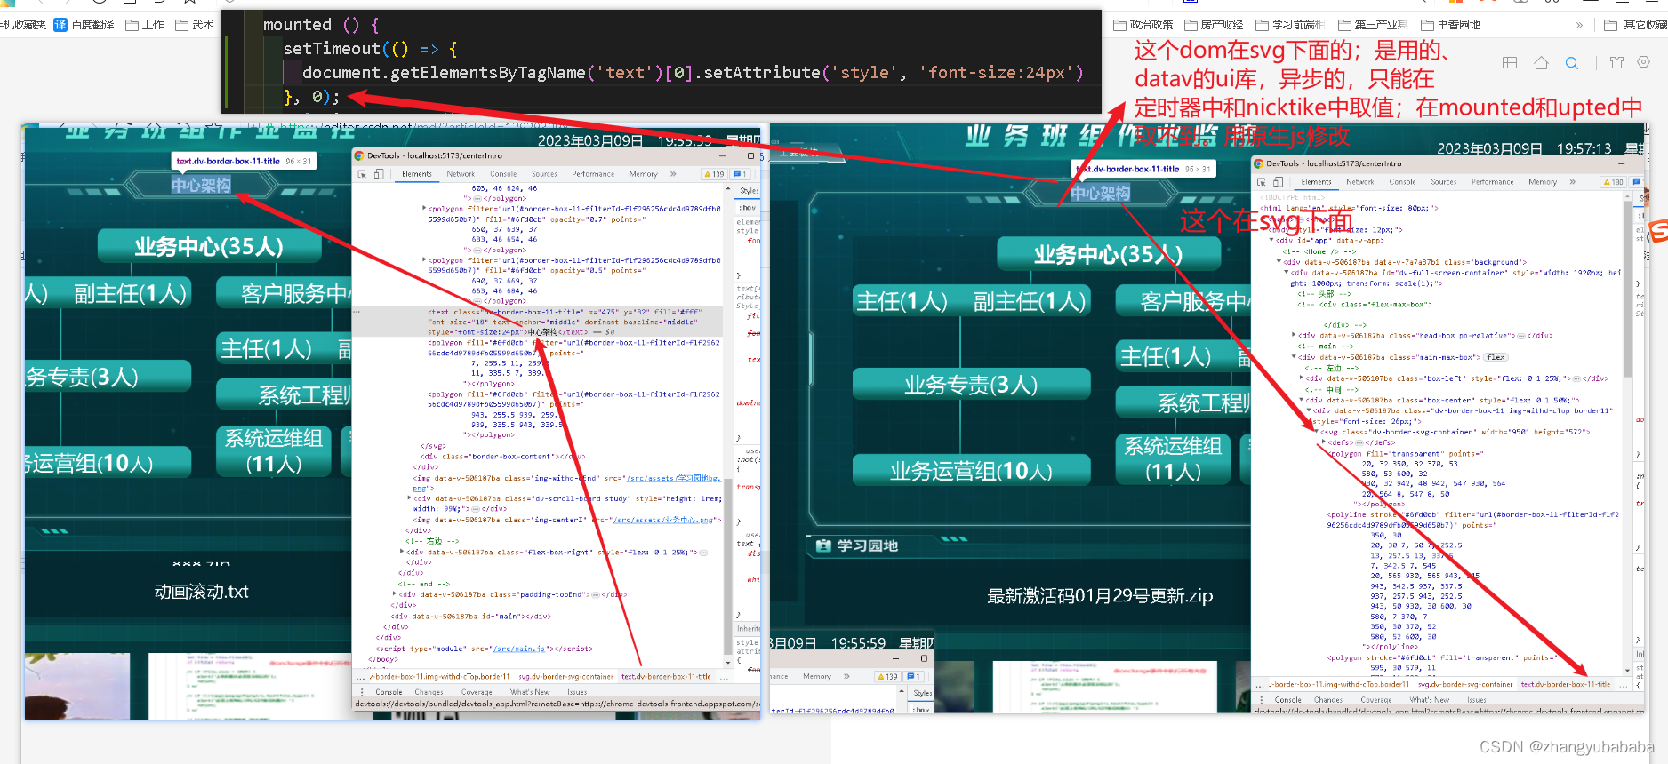The width and height of the screenshot is (1668, 764).
Task: Expand head-box po-relative div node
Action: click(x=1294, y=336)
